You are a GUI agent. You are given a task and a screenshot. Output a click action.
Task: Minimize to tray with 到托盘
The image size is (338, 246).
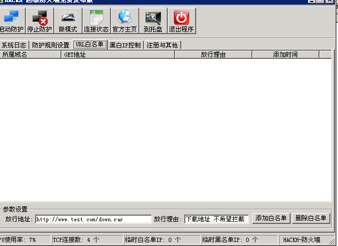pyautogui.click(x=153, y=21)
